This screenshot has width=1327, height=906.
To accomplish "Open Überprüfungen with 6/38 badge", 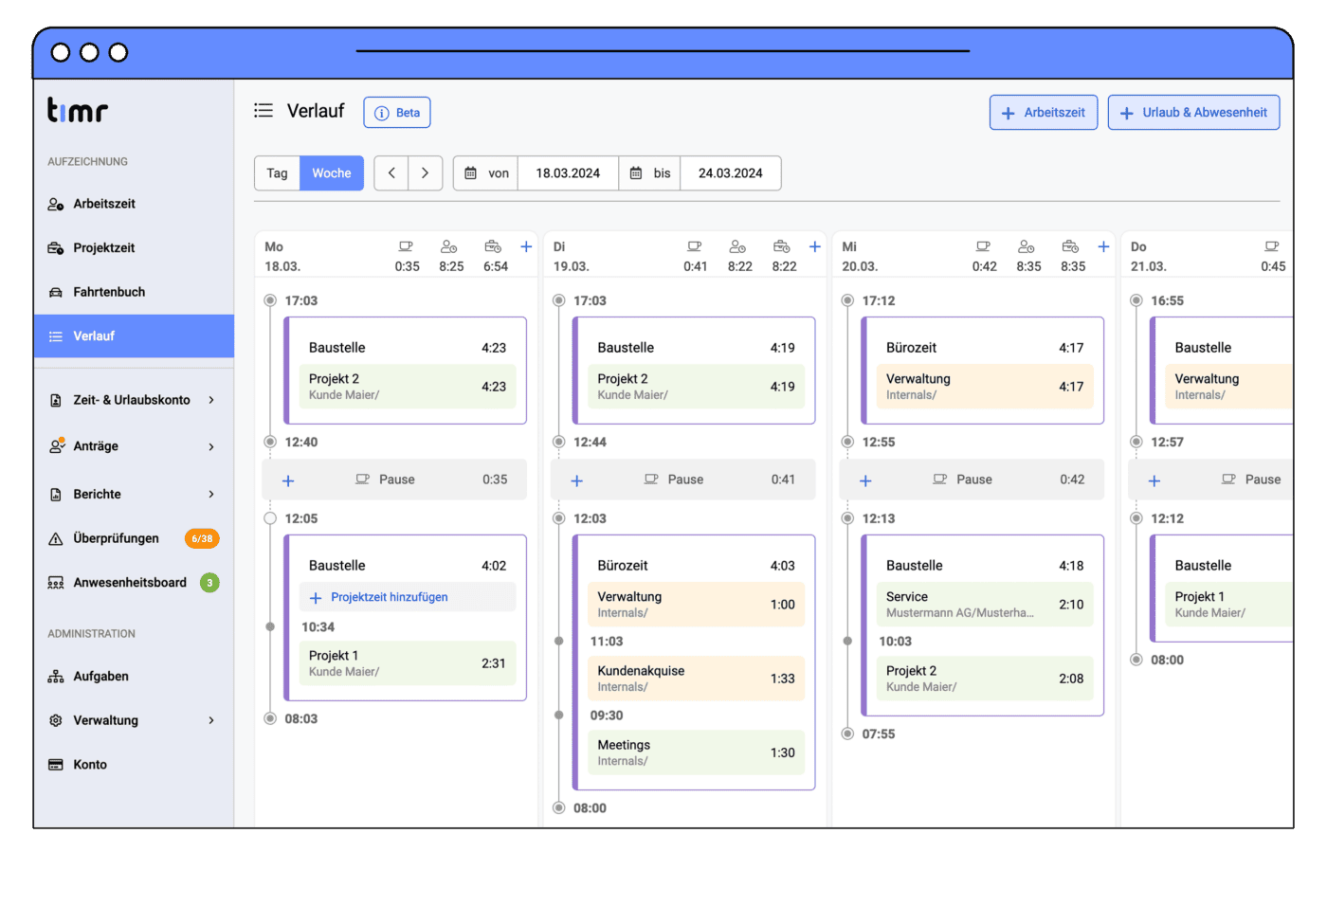I will [134, 538].
